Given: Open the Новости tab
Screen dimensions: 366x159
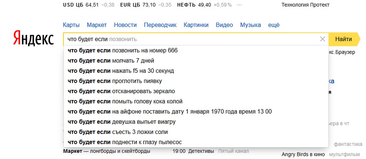Looking at the screenshot, I should coord(125,25).
